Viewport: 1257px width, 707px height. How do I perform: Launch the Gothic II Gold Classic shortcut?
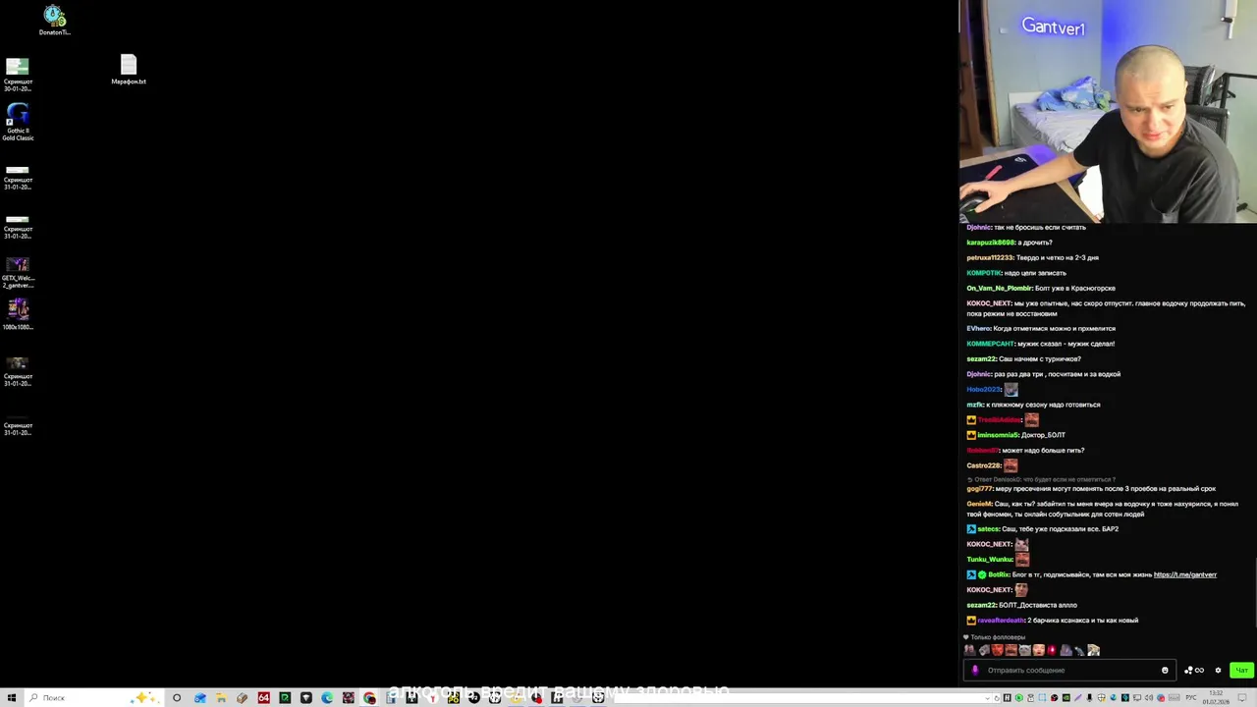click(x=18, y=122)
